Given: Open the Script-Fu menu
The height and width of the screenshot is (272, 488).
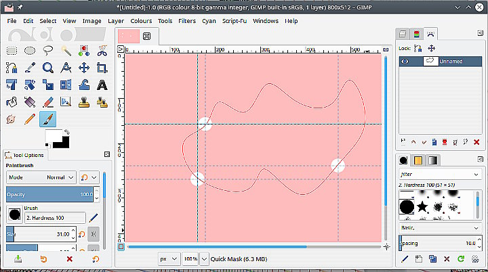Looking at the screenshot, I should pyautogui.click(x=235, y=21).
